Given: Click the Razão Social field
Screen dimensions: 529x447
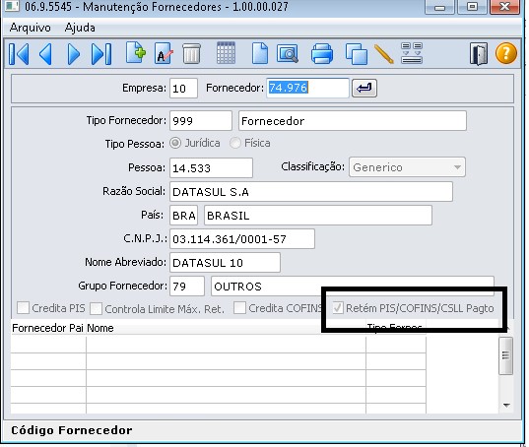Looking at the screenshot, I should click(x=311, y=191).
